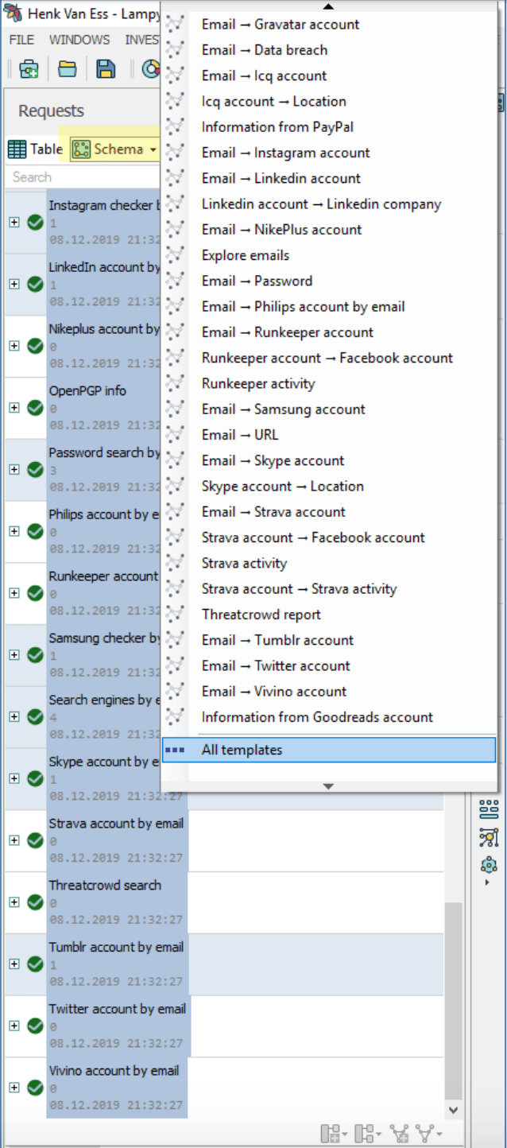Open the WINDOWS menu
This screenshot has width=507, height=1148.
point(79,40)
